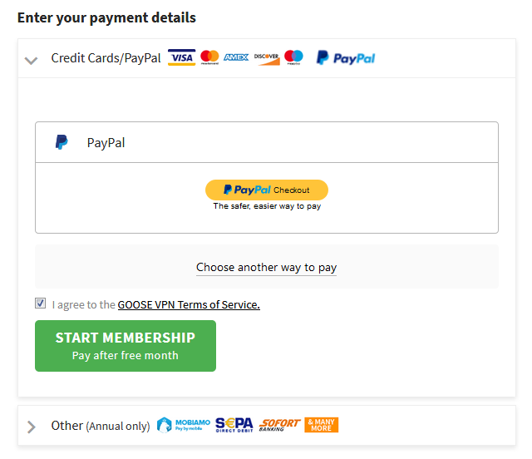Viewport: 532px width, 459px height.
Task: Click the AMEX card logo
Action: pyautogui.click(x=236, y=57)
